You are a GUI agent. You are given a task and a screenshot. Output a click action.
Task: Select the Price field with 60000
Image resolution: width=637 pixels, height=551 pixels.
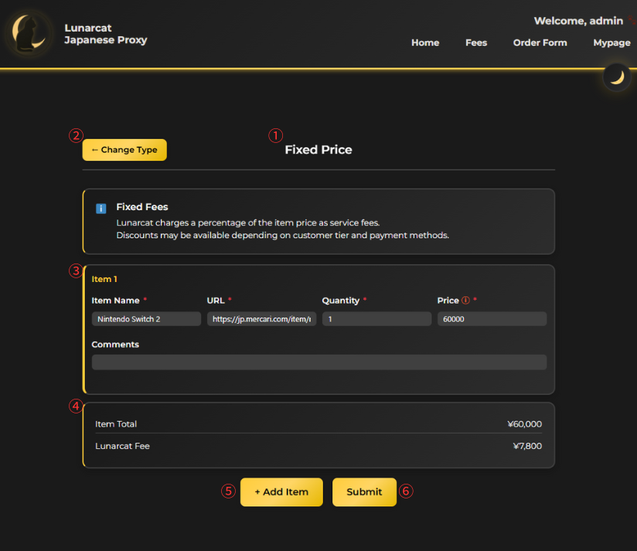[x=492, y=318]
